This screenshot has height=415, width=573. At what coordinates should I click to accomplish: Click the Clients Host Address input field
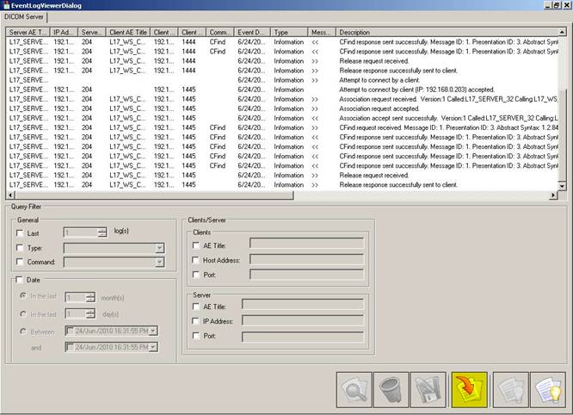click(305, 259)
